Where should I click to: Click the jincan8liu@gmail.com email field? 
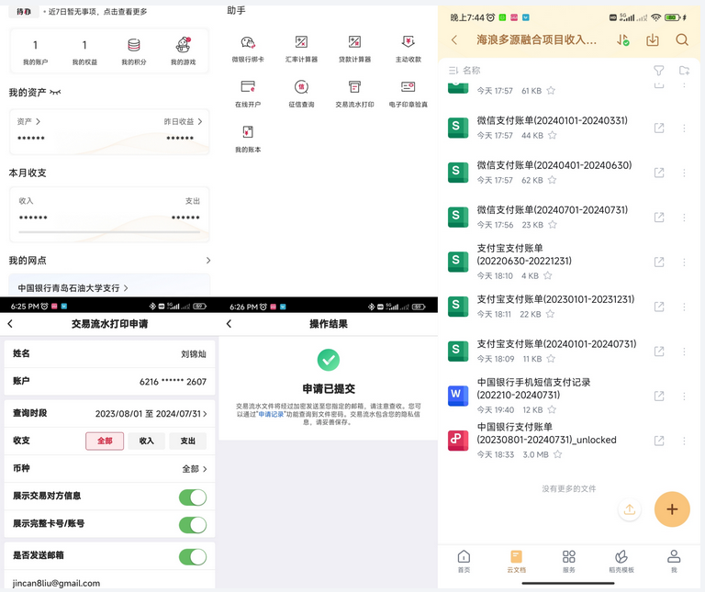pyautogui.click(x=110, y=583)
